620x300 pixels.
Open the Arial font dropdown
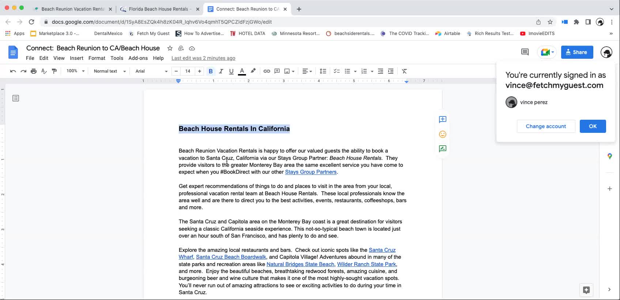click(151, 71)
